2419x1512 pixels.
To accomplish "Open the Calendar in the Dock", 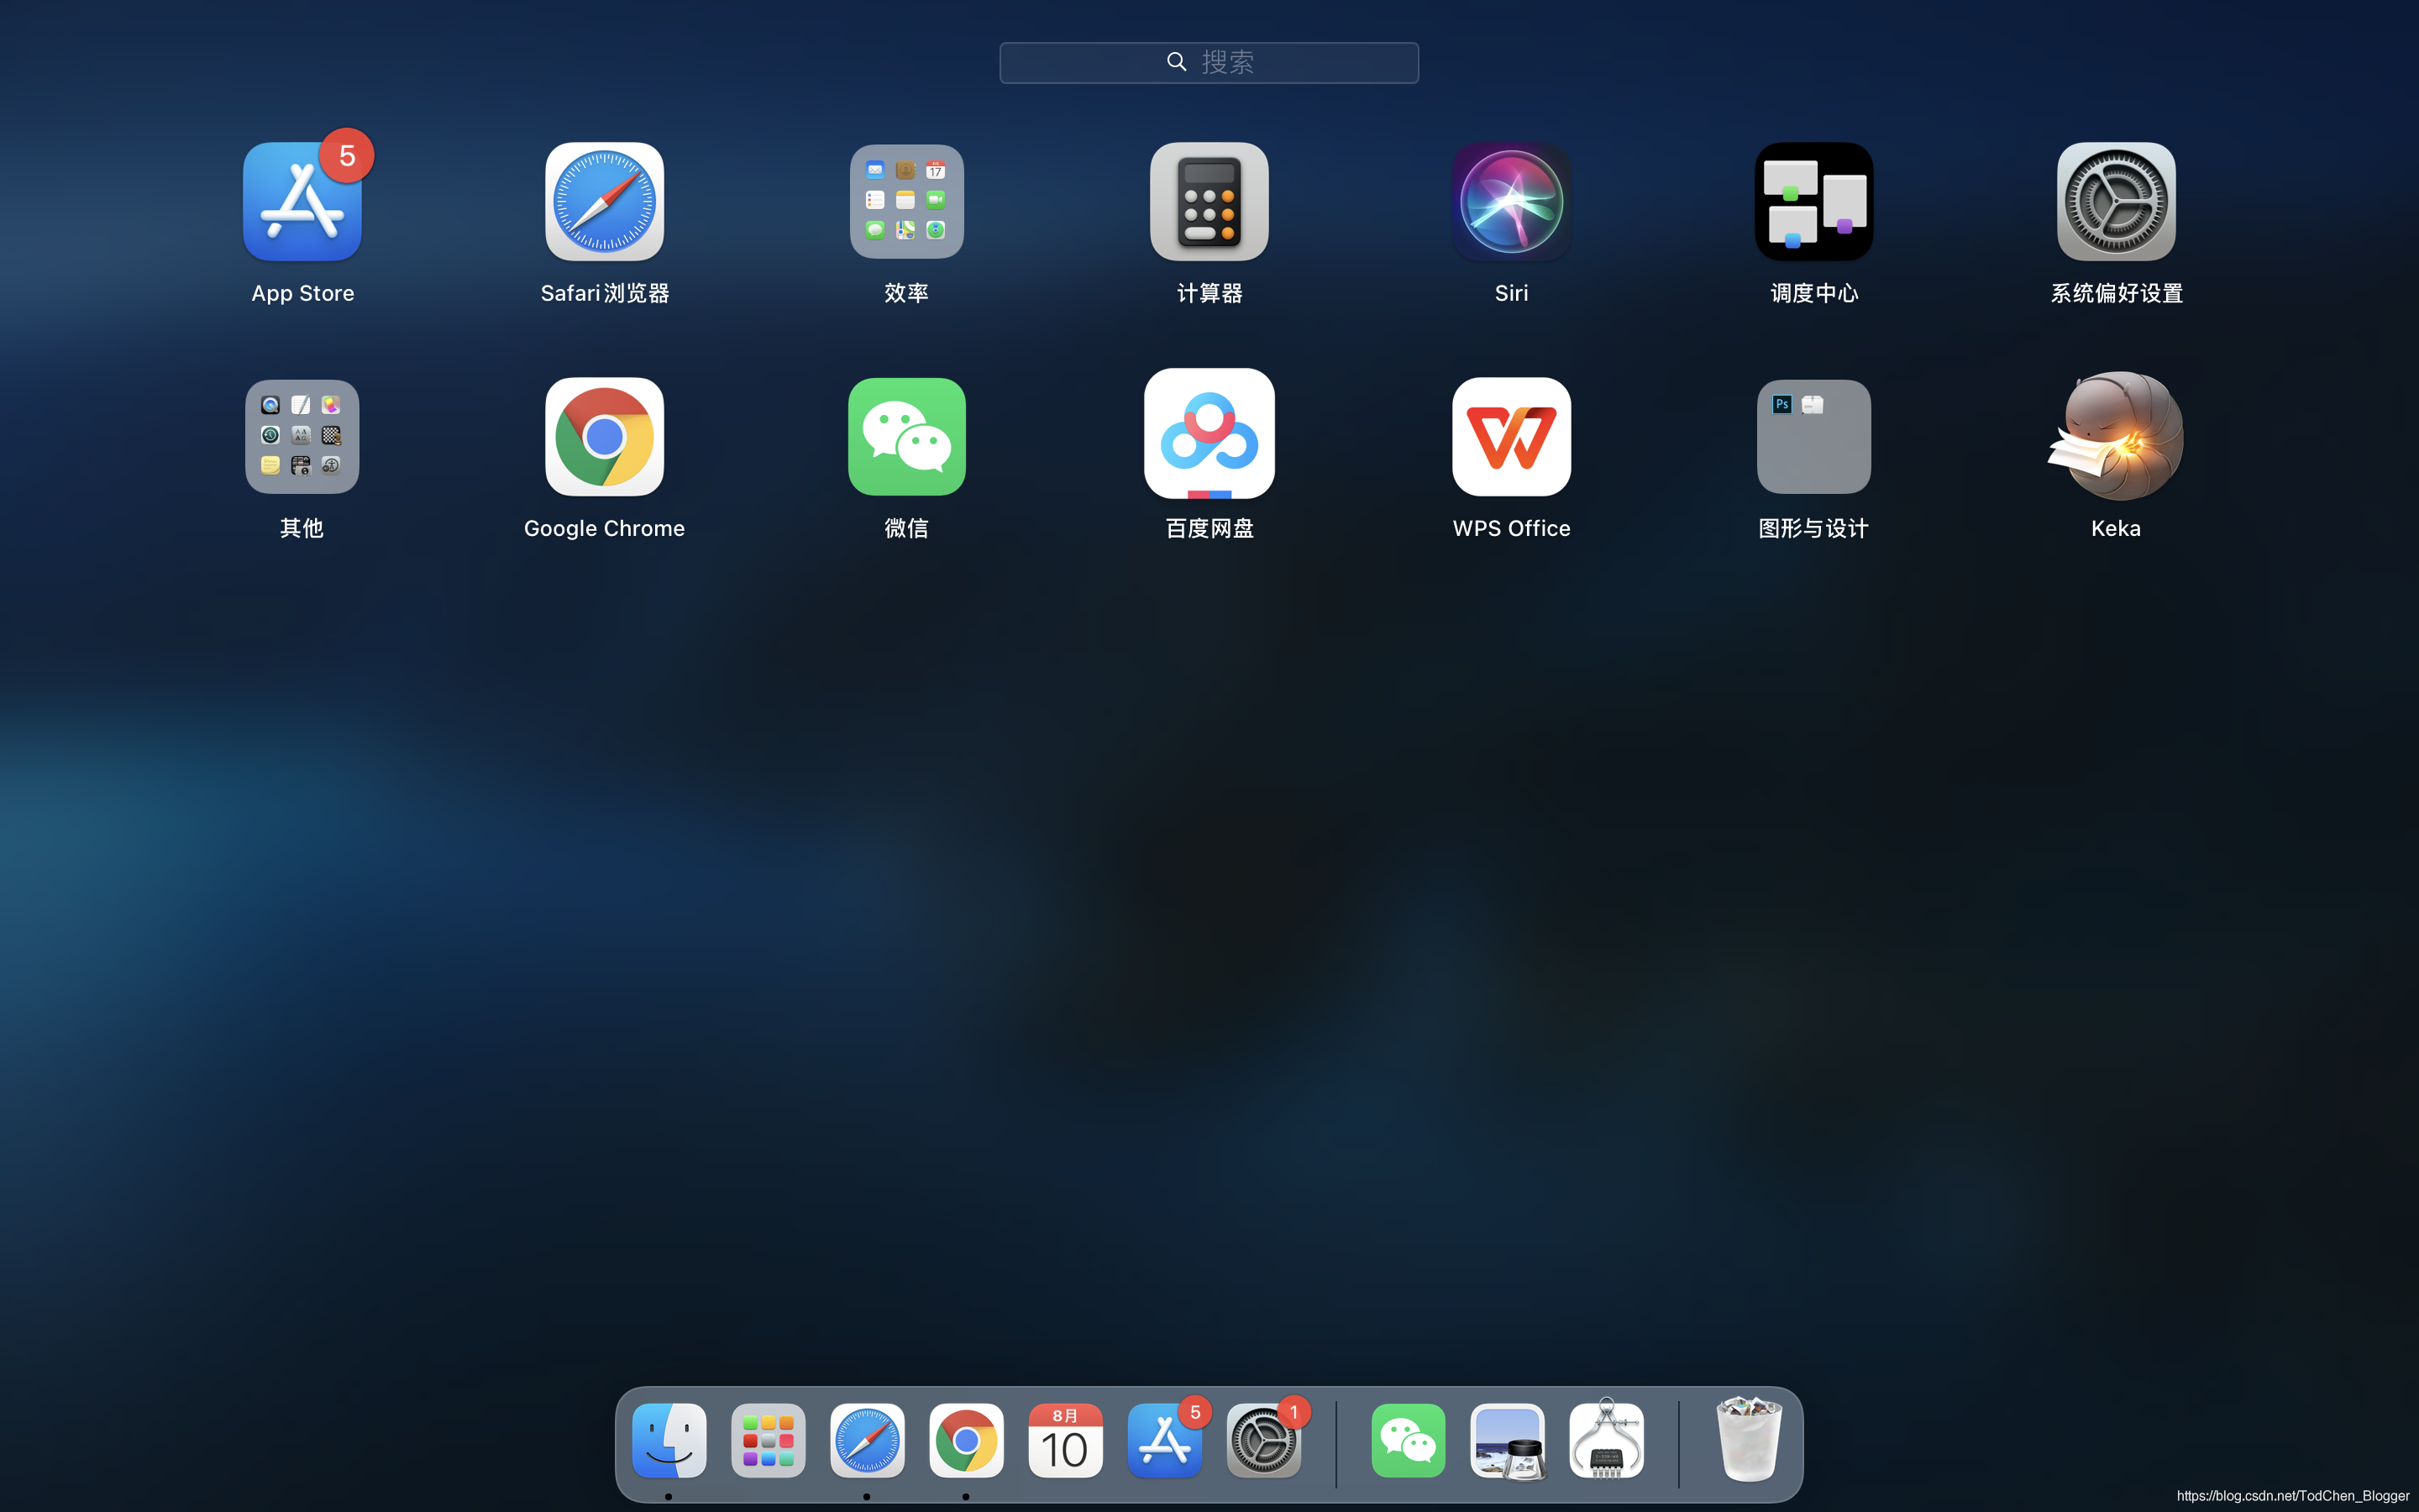I will pos(1064,1441).
